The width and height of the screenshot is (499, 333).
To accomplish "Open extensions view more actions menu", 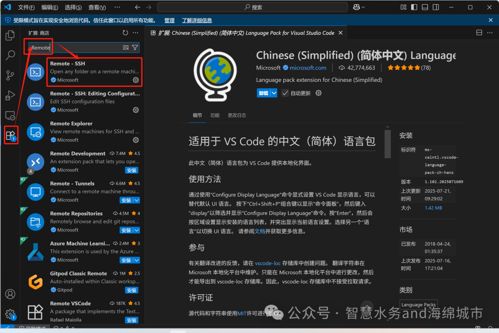I will pyautogui.click(x=135, y=33).
